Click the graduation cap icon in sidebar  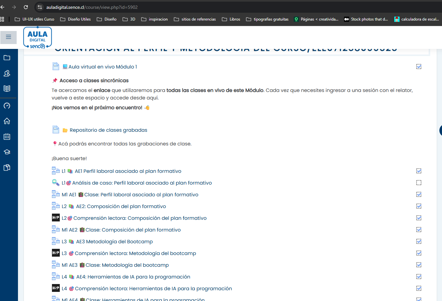click(x=7, y=152)
